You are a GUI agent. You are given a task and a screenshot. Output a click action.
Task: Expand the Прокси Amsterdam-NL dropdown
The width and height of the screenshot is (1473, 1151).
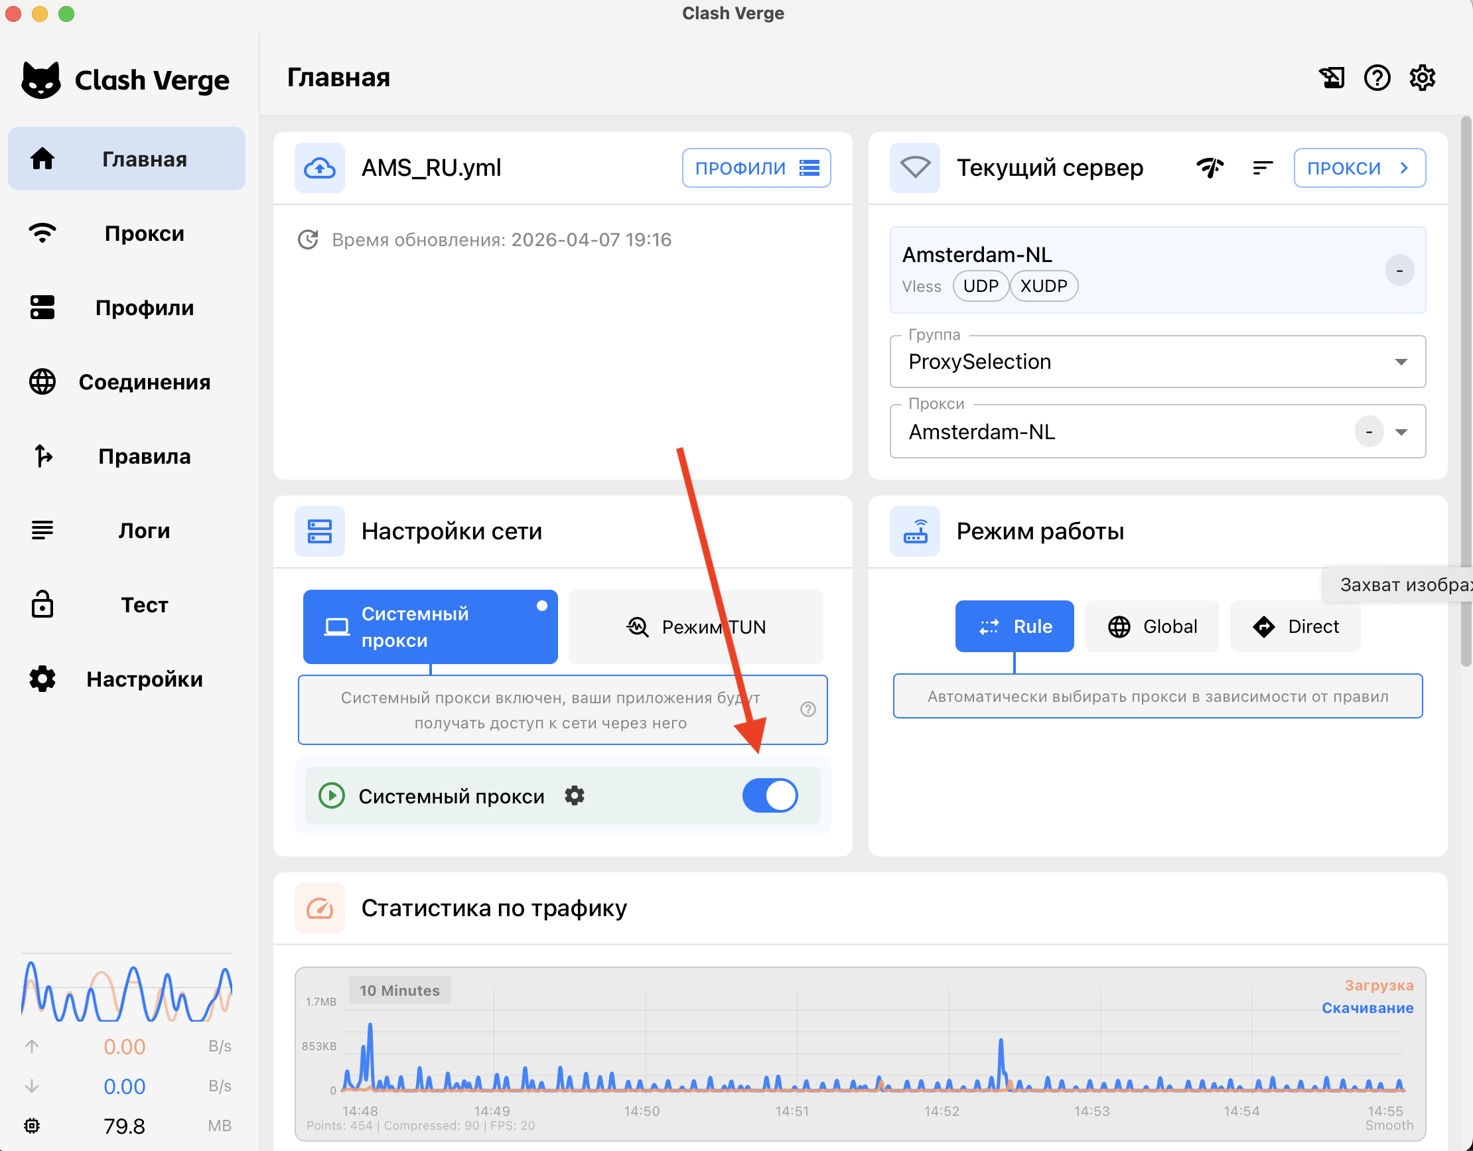click(1157, 431)
